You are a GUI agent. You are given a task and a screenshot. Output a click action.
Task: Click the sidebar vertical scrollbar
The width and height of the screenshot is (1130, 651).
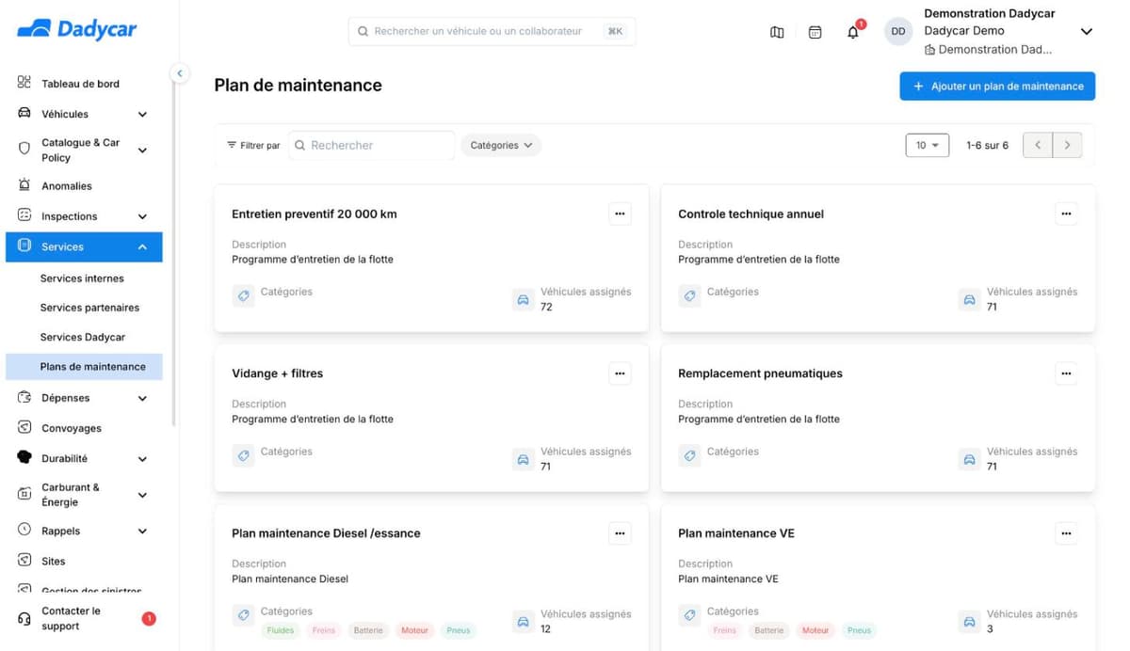(x=173, y=254)
